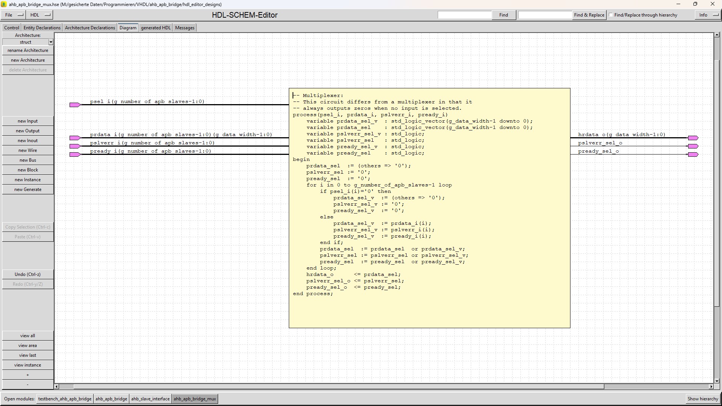Click the zoom in plus button
The height and width of the screenshot is (406, 722).
[28, 375]
